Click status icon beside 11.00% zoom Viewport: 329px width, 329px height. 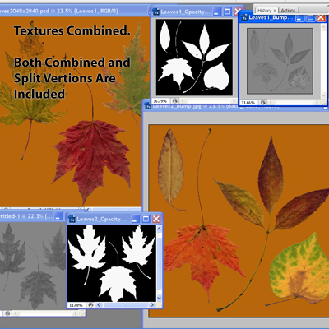point(90,305)
